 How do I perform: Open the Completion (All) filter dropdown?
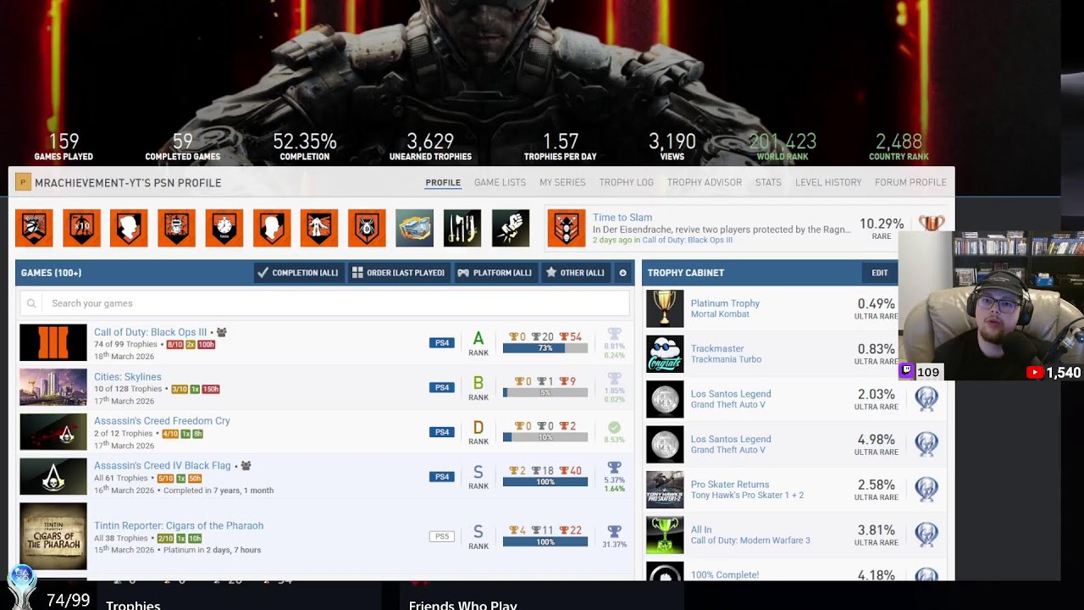(x=298, y=273)
